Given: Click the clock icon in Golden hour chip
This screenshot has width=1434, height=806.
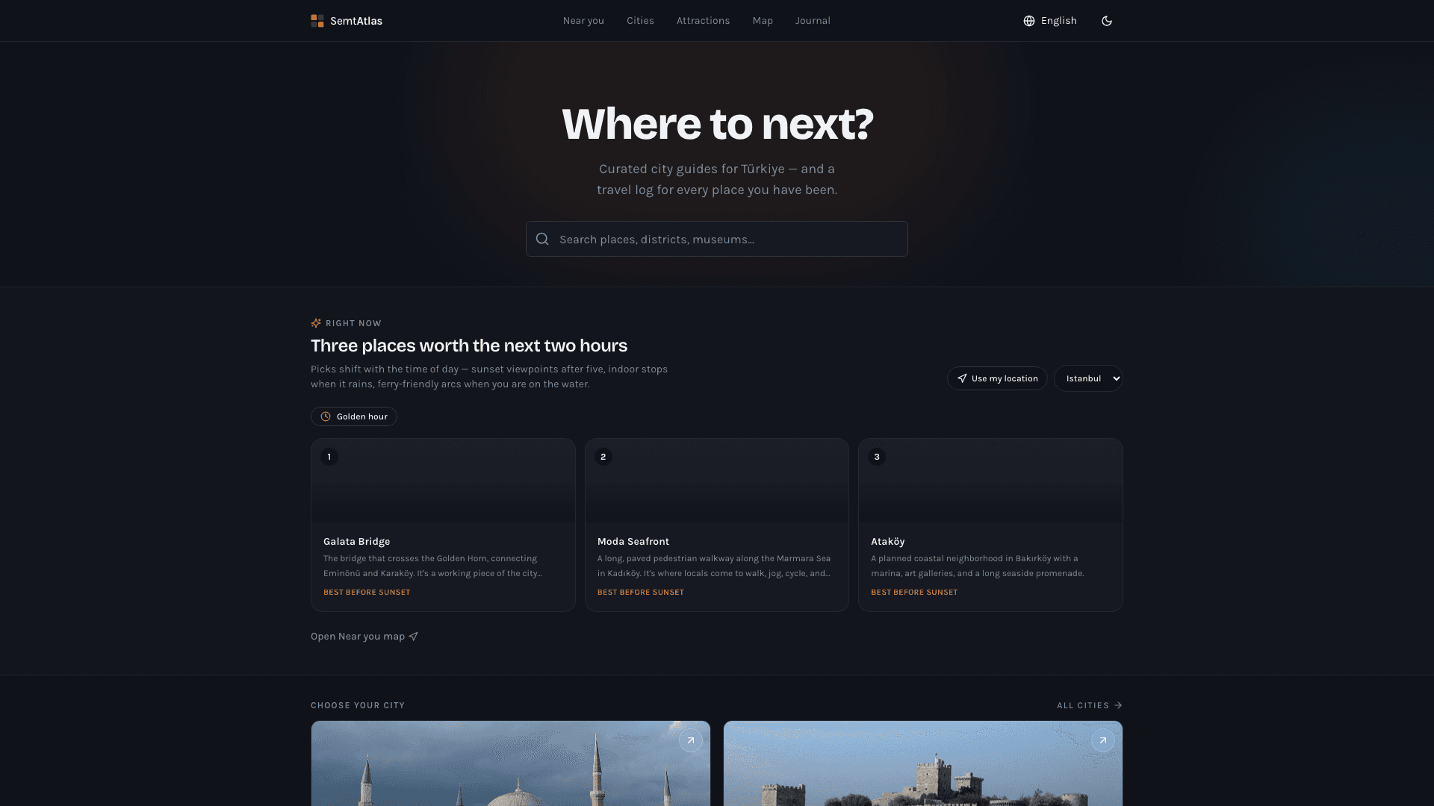Looking at the screenshot, I should pyautogui.click(x=326, y=416).
